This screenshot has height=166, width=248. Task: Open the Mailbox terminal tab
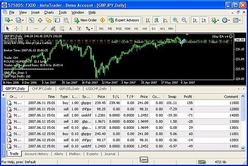[75, 154]
